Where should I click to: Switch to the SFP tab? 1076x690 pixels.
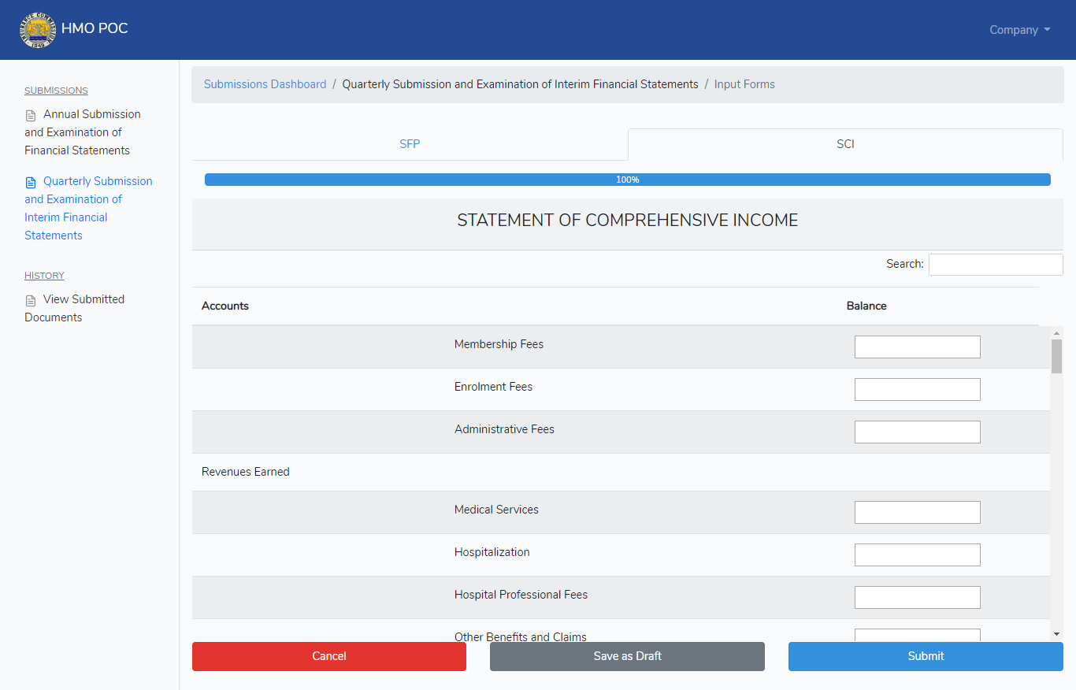410,144
